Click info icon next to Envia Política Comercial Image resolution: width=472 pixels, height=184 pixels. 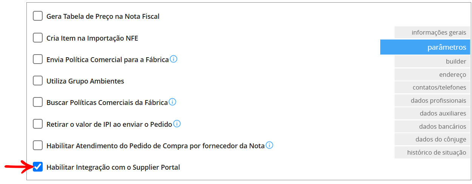[174, 59]
